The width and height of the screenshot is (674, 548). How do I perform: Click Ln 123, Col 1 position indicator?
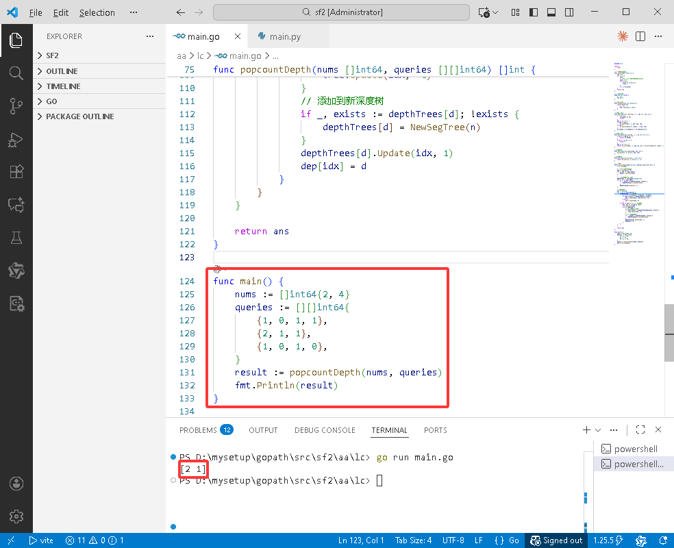361,540
